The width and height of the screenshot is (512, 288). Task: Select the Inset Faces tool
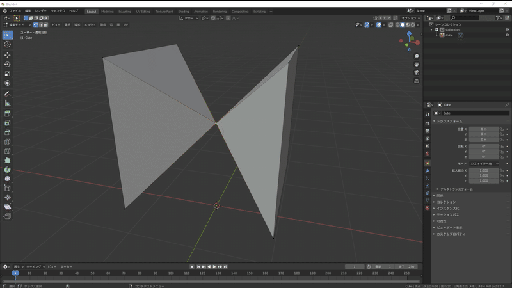pos(8,123)
